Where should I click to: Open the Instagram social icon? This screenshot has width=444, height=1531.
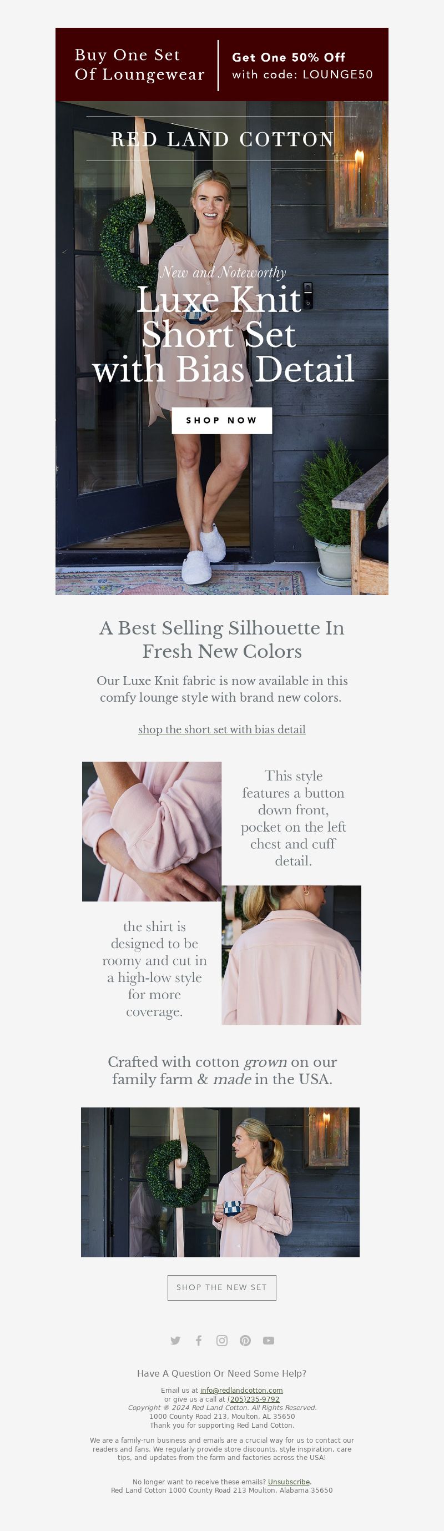221,1340
